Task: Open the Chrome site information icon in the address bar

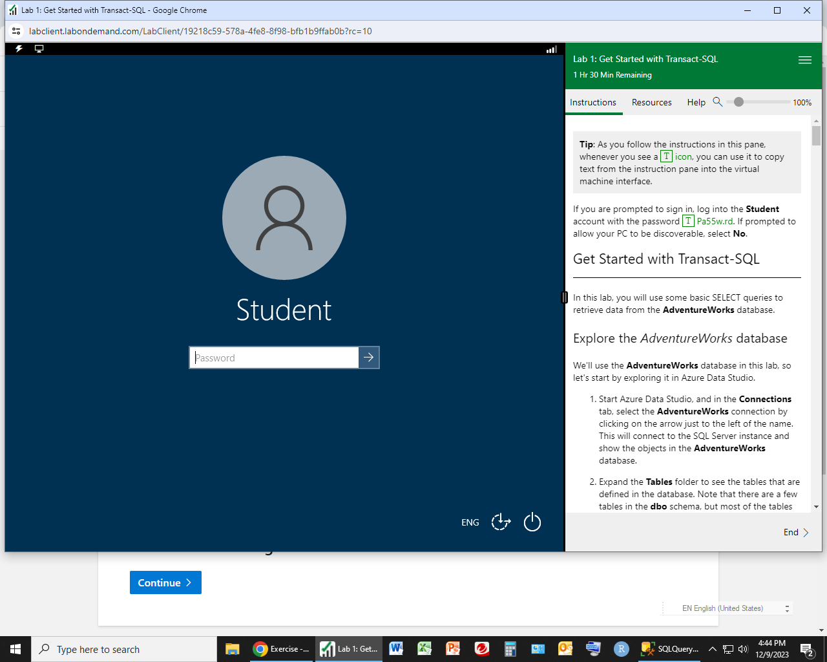Action: click(16, 30)
